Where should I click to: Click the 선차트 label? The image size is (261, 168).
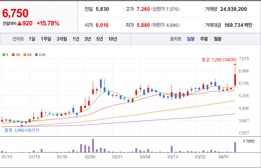(18, 39)
